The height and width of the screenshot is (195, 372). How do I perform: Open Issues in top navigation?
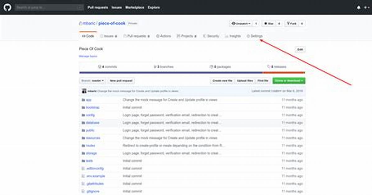click(117, 7)
